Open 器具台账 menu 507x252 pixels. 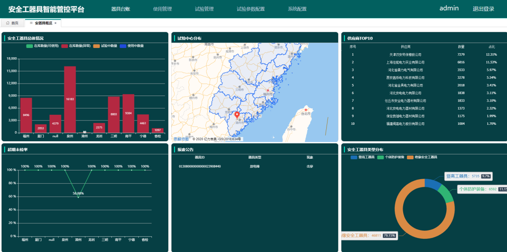click(x=121, y=9)
